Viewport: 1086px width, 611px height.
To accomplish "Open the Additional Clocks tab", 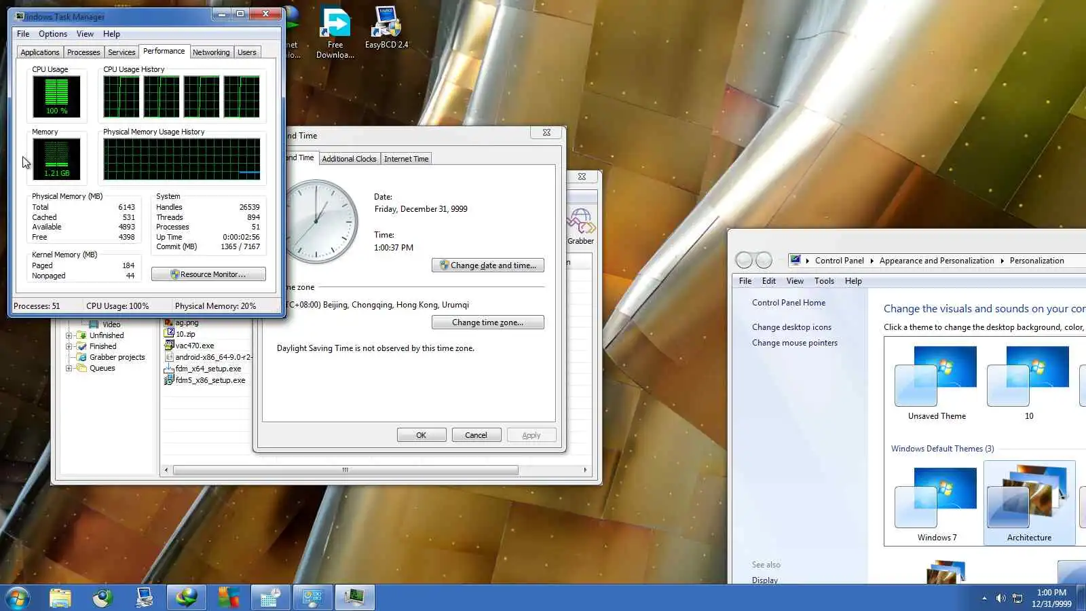I will pyautogui.click(x=349, y=159).
